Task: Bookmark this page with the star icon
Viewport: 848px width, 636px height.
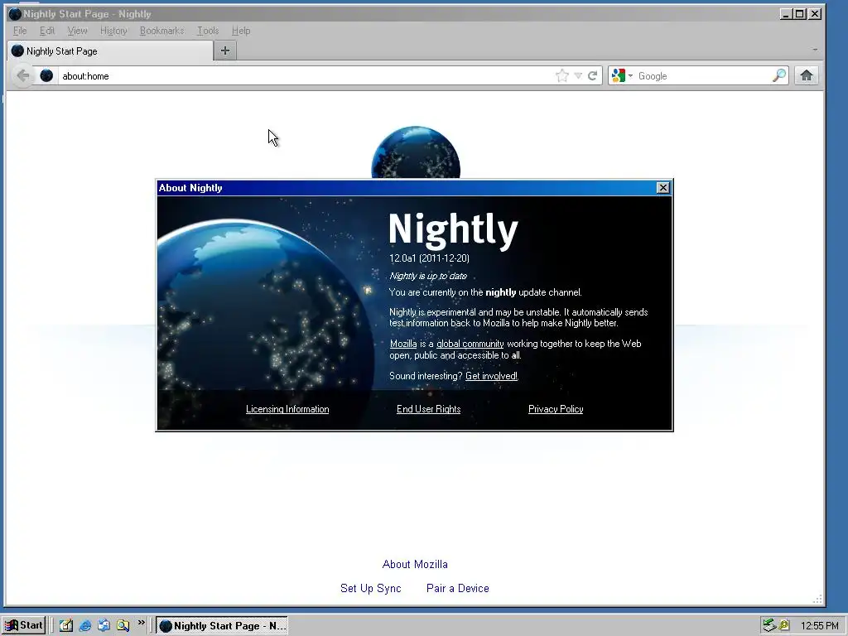Action: click(562, 75)
